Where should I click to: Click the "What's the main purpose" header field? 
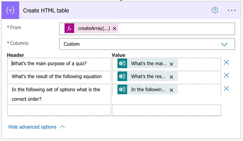[59, 64]
